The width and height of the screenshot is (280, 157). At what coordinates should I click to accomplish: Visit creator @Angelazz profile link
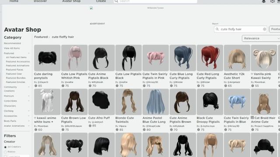234,82
